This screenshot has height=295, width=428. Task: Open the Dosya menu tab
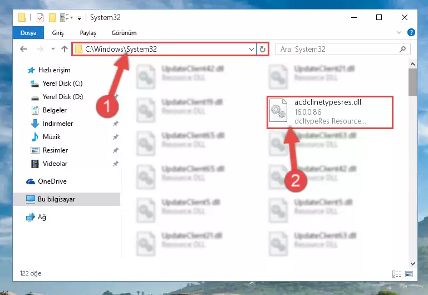pos(28,33)
